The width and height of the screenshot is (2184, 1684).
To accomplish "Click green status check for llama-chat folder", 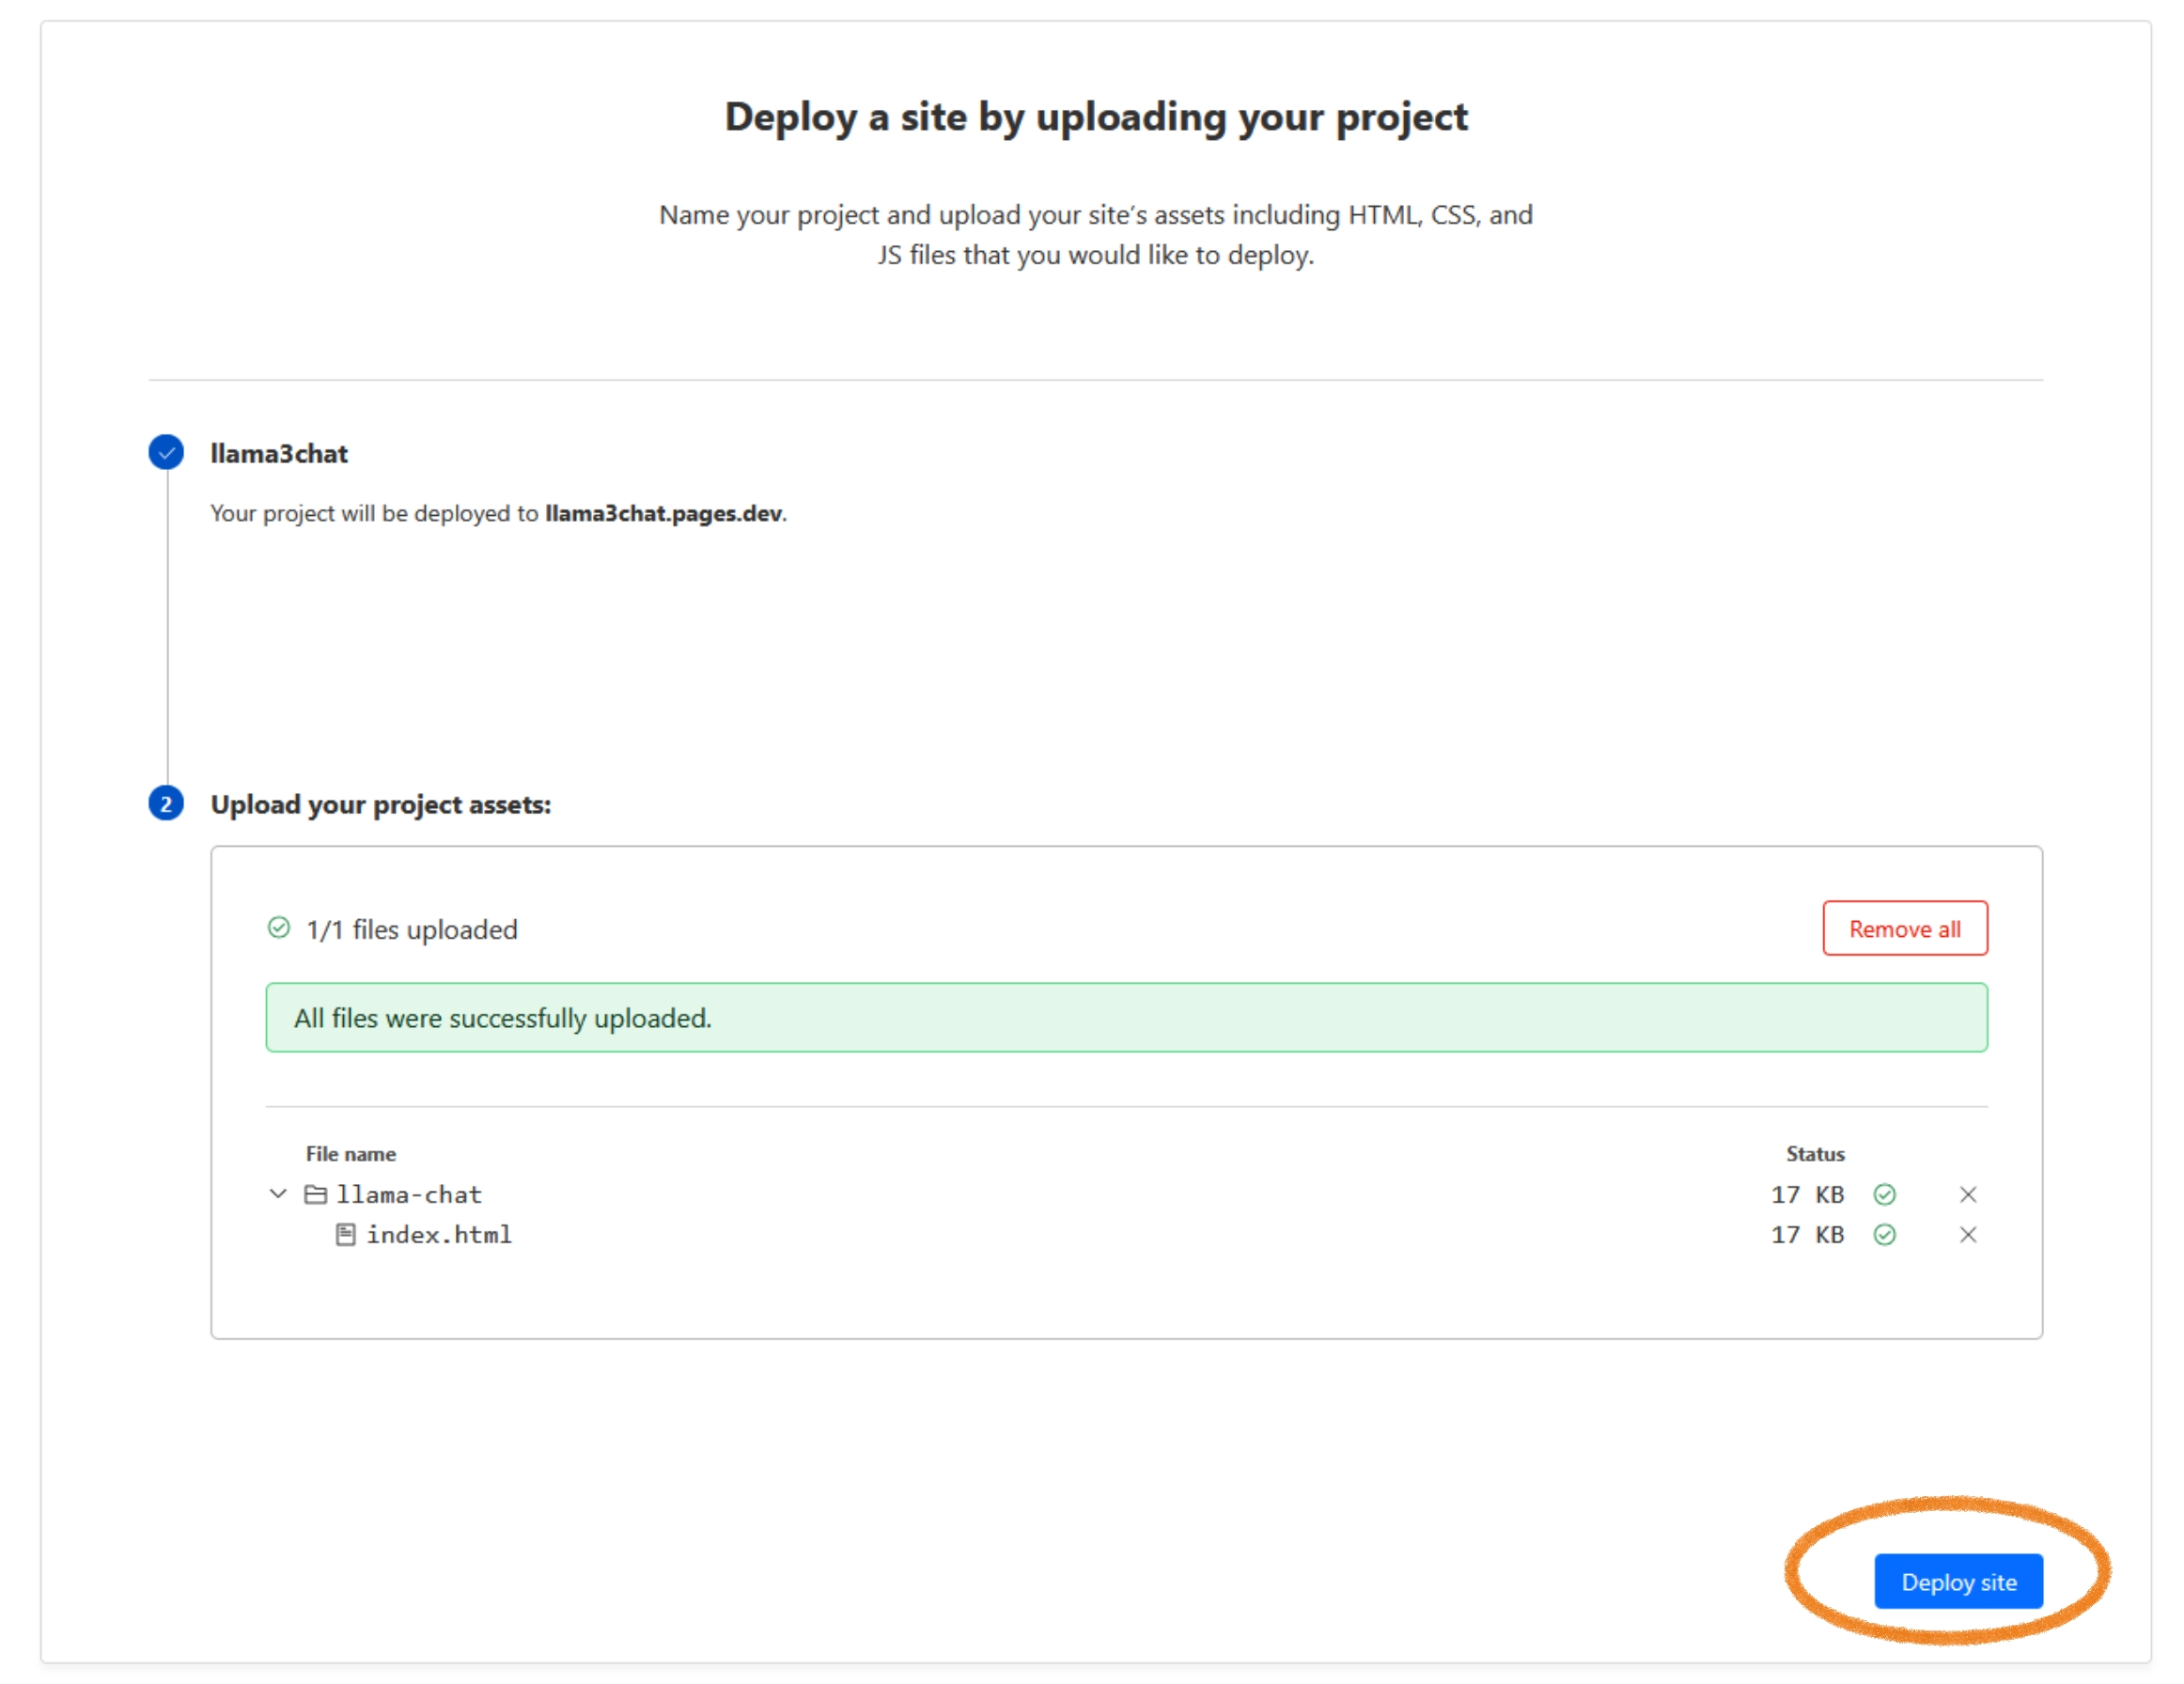I will pyautogui.click(x=1884, y=1194).
